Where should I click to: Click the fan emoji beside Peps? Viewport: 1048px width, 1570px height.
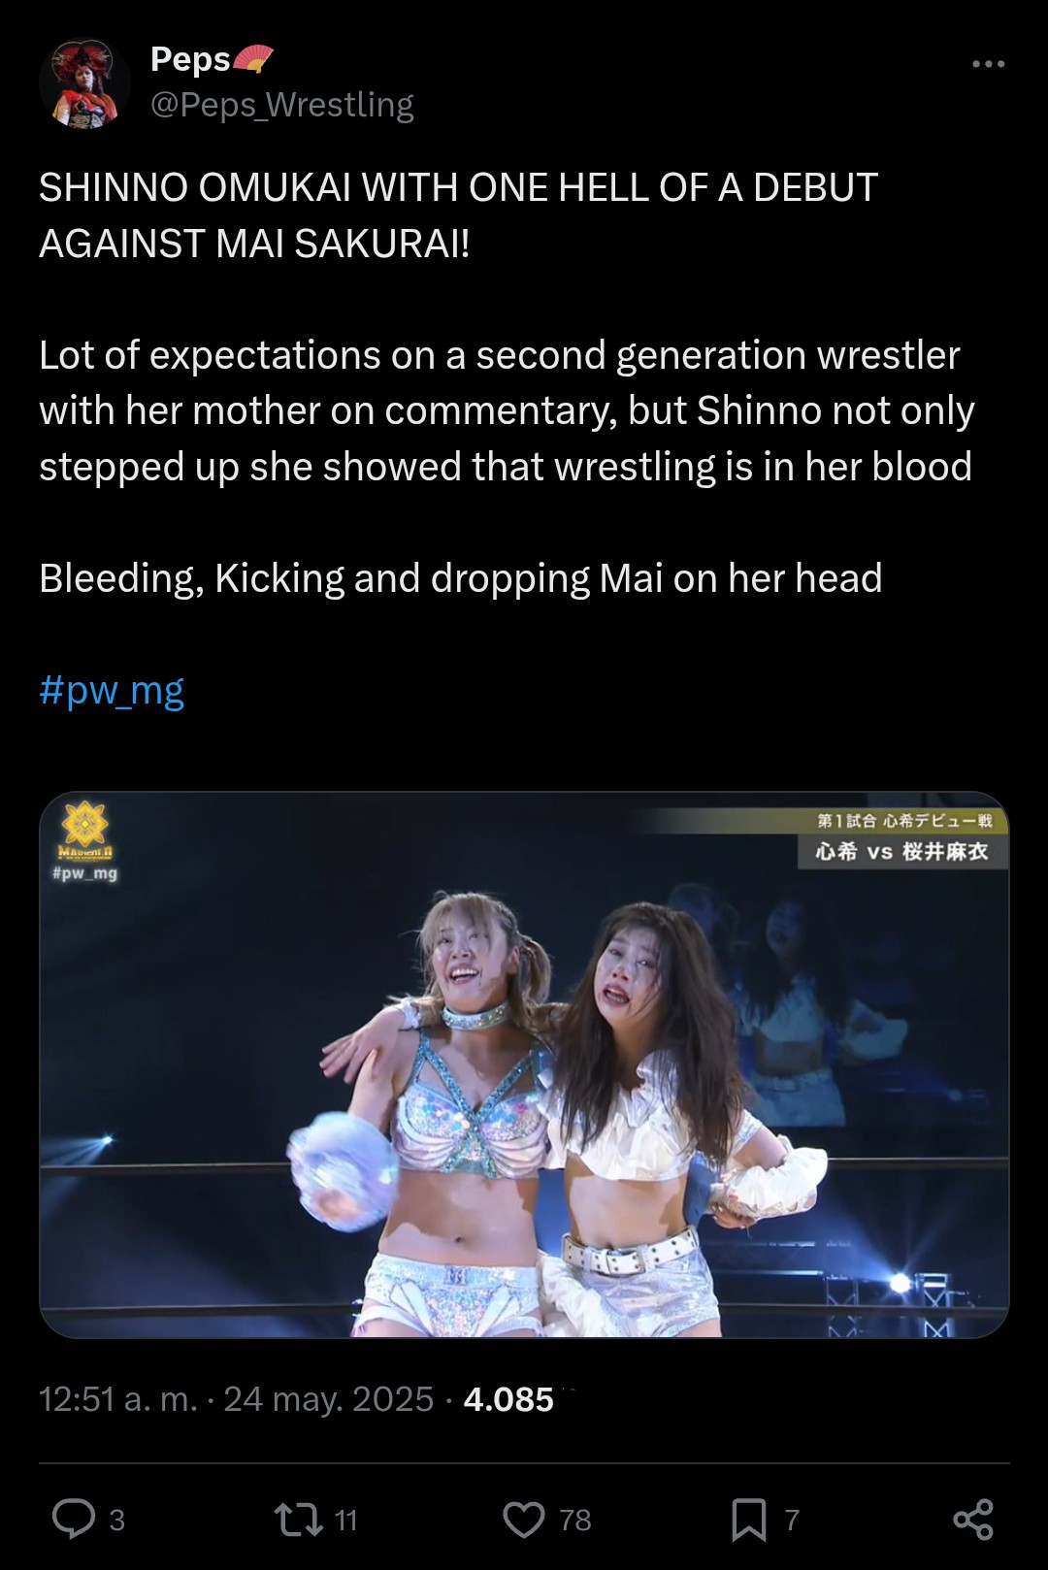click(x=254, y=59)
